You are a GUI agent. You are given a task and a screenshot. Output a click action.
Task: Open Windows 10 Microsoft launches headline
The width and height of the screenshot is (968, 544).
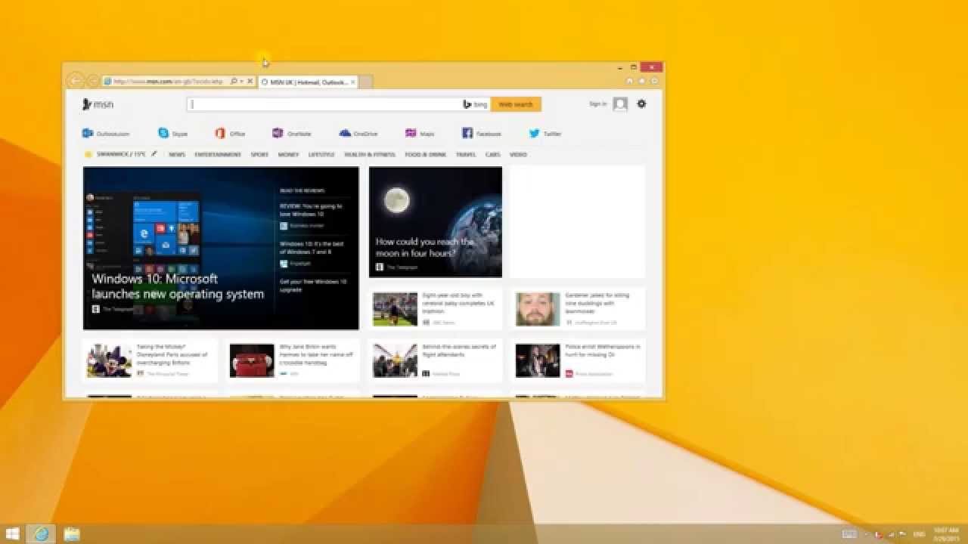click(x=178, y=286)
